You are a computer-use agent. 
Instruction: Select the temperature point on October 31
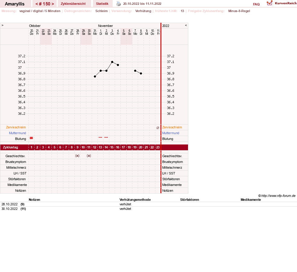pyautogui.click(x=95, y=77)
